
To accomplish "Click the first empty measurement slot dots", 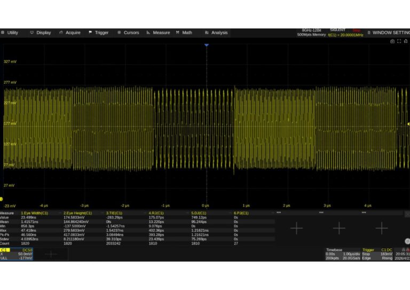I will (279, 213).
